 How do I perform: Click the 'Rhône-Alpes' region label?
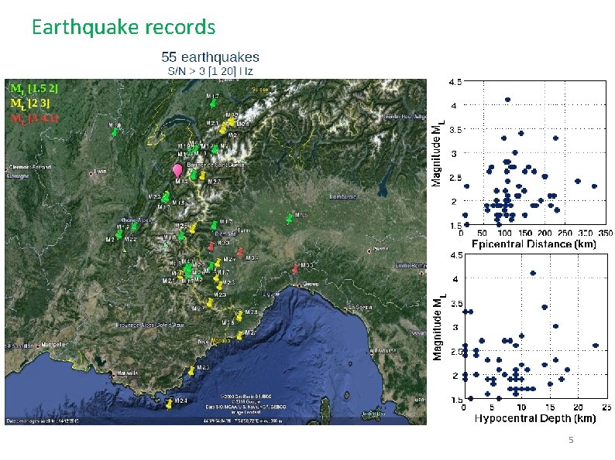click(x=136, y=220)
